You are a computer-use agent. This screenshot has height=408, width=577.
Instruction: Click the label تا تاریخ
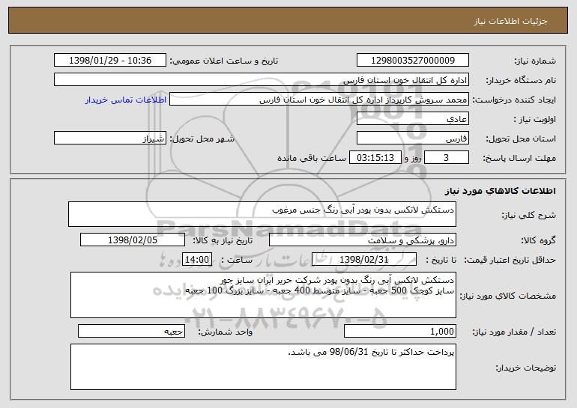click(441, 261)
